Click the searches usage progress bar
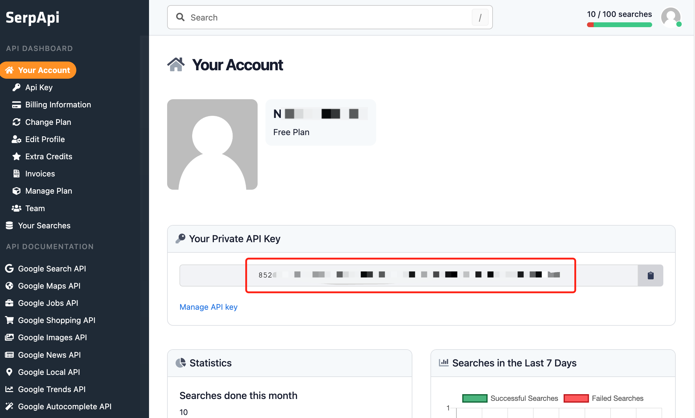695x418 pixels. 619,25
